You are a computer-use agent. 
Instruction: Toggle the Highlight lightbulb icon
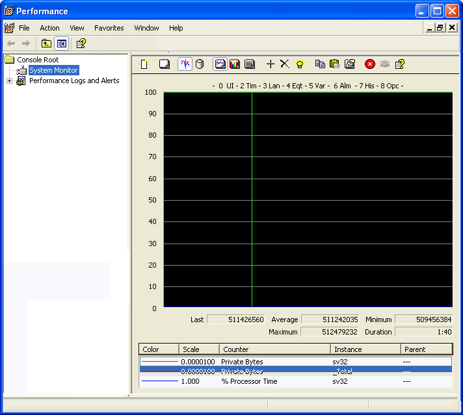click(x=300, y=64)
